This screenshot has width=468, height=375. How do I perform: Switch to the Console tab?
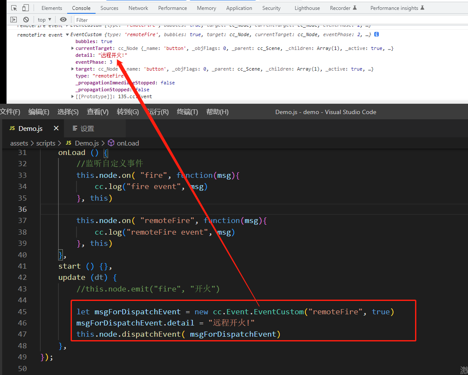tap(81, 8)
